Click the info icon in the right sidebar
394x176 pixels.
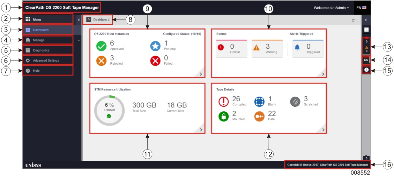pos(366,70)
